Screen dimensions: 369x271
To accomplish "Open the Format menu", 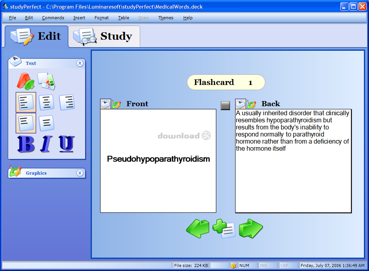I will point(102,18).
